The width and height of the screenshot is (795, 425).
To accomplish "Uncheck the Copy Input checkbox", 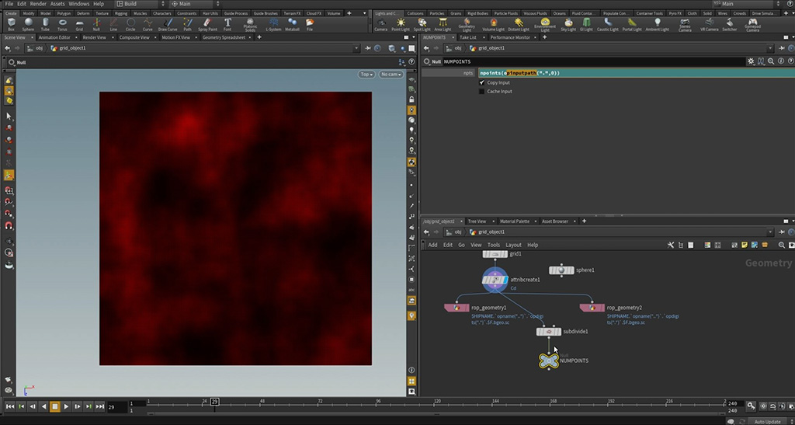I will point(482,82).
